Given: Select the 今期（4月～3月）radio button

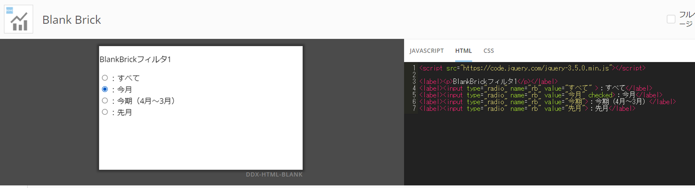Looking at the screenshot, I should [x=105, y=101].
